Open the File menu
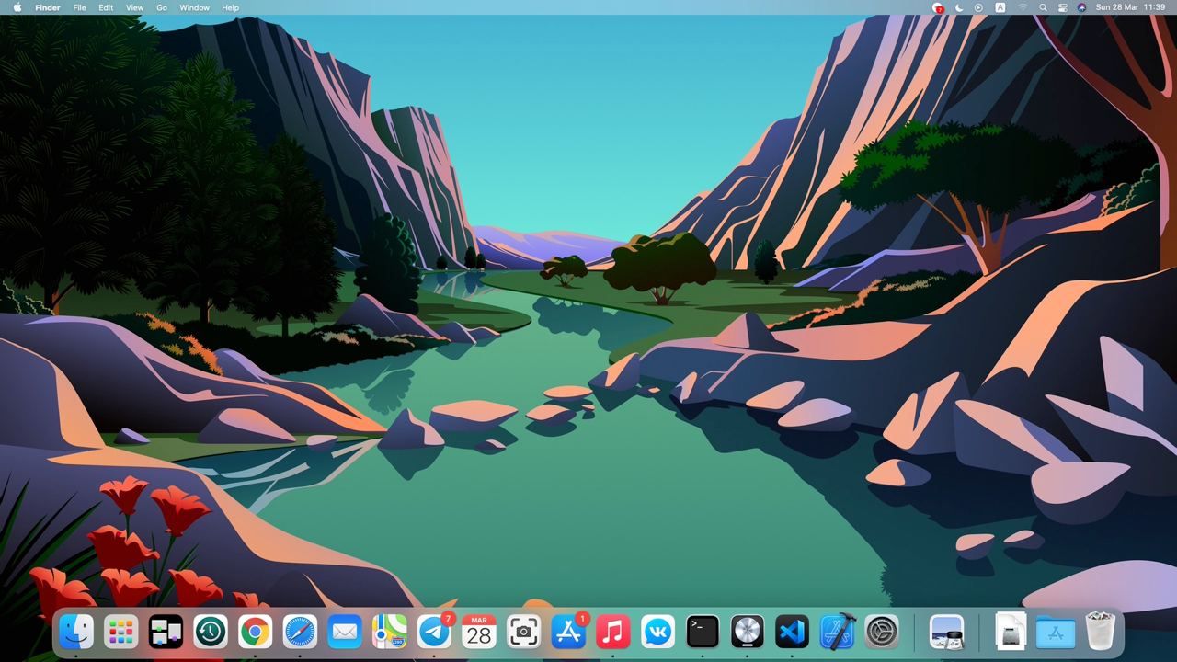The width and height of the screenshot is (1177, 662). 80,7
